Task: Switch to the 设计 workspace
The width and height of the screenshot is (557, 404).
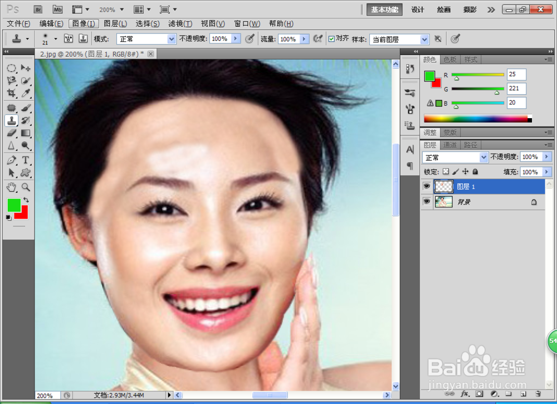Action: click(417, 9)
